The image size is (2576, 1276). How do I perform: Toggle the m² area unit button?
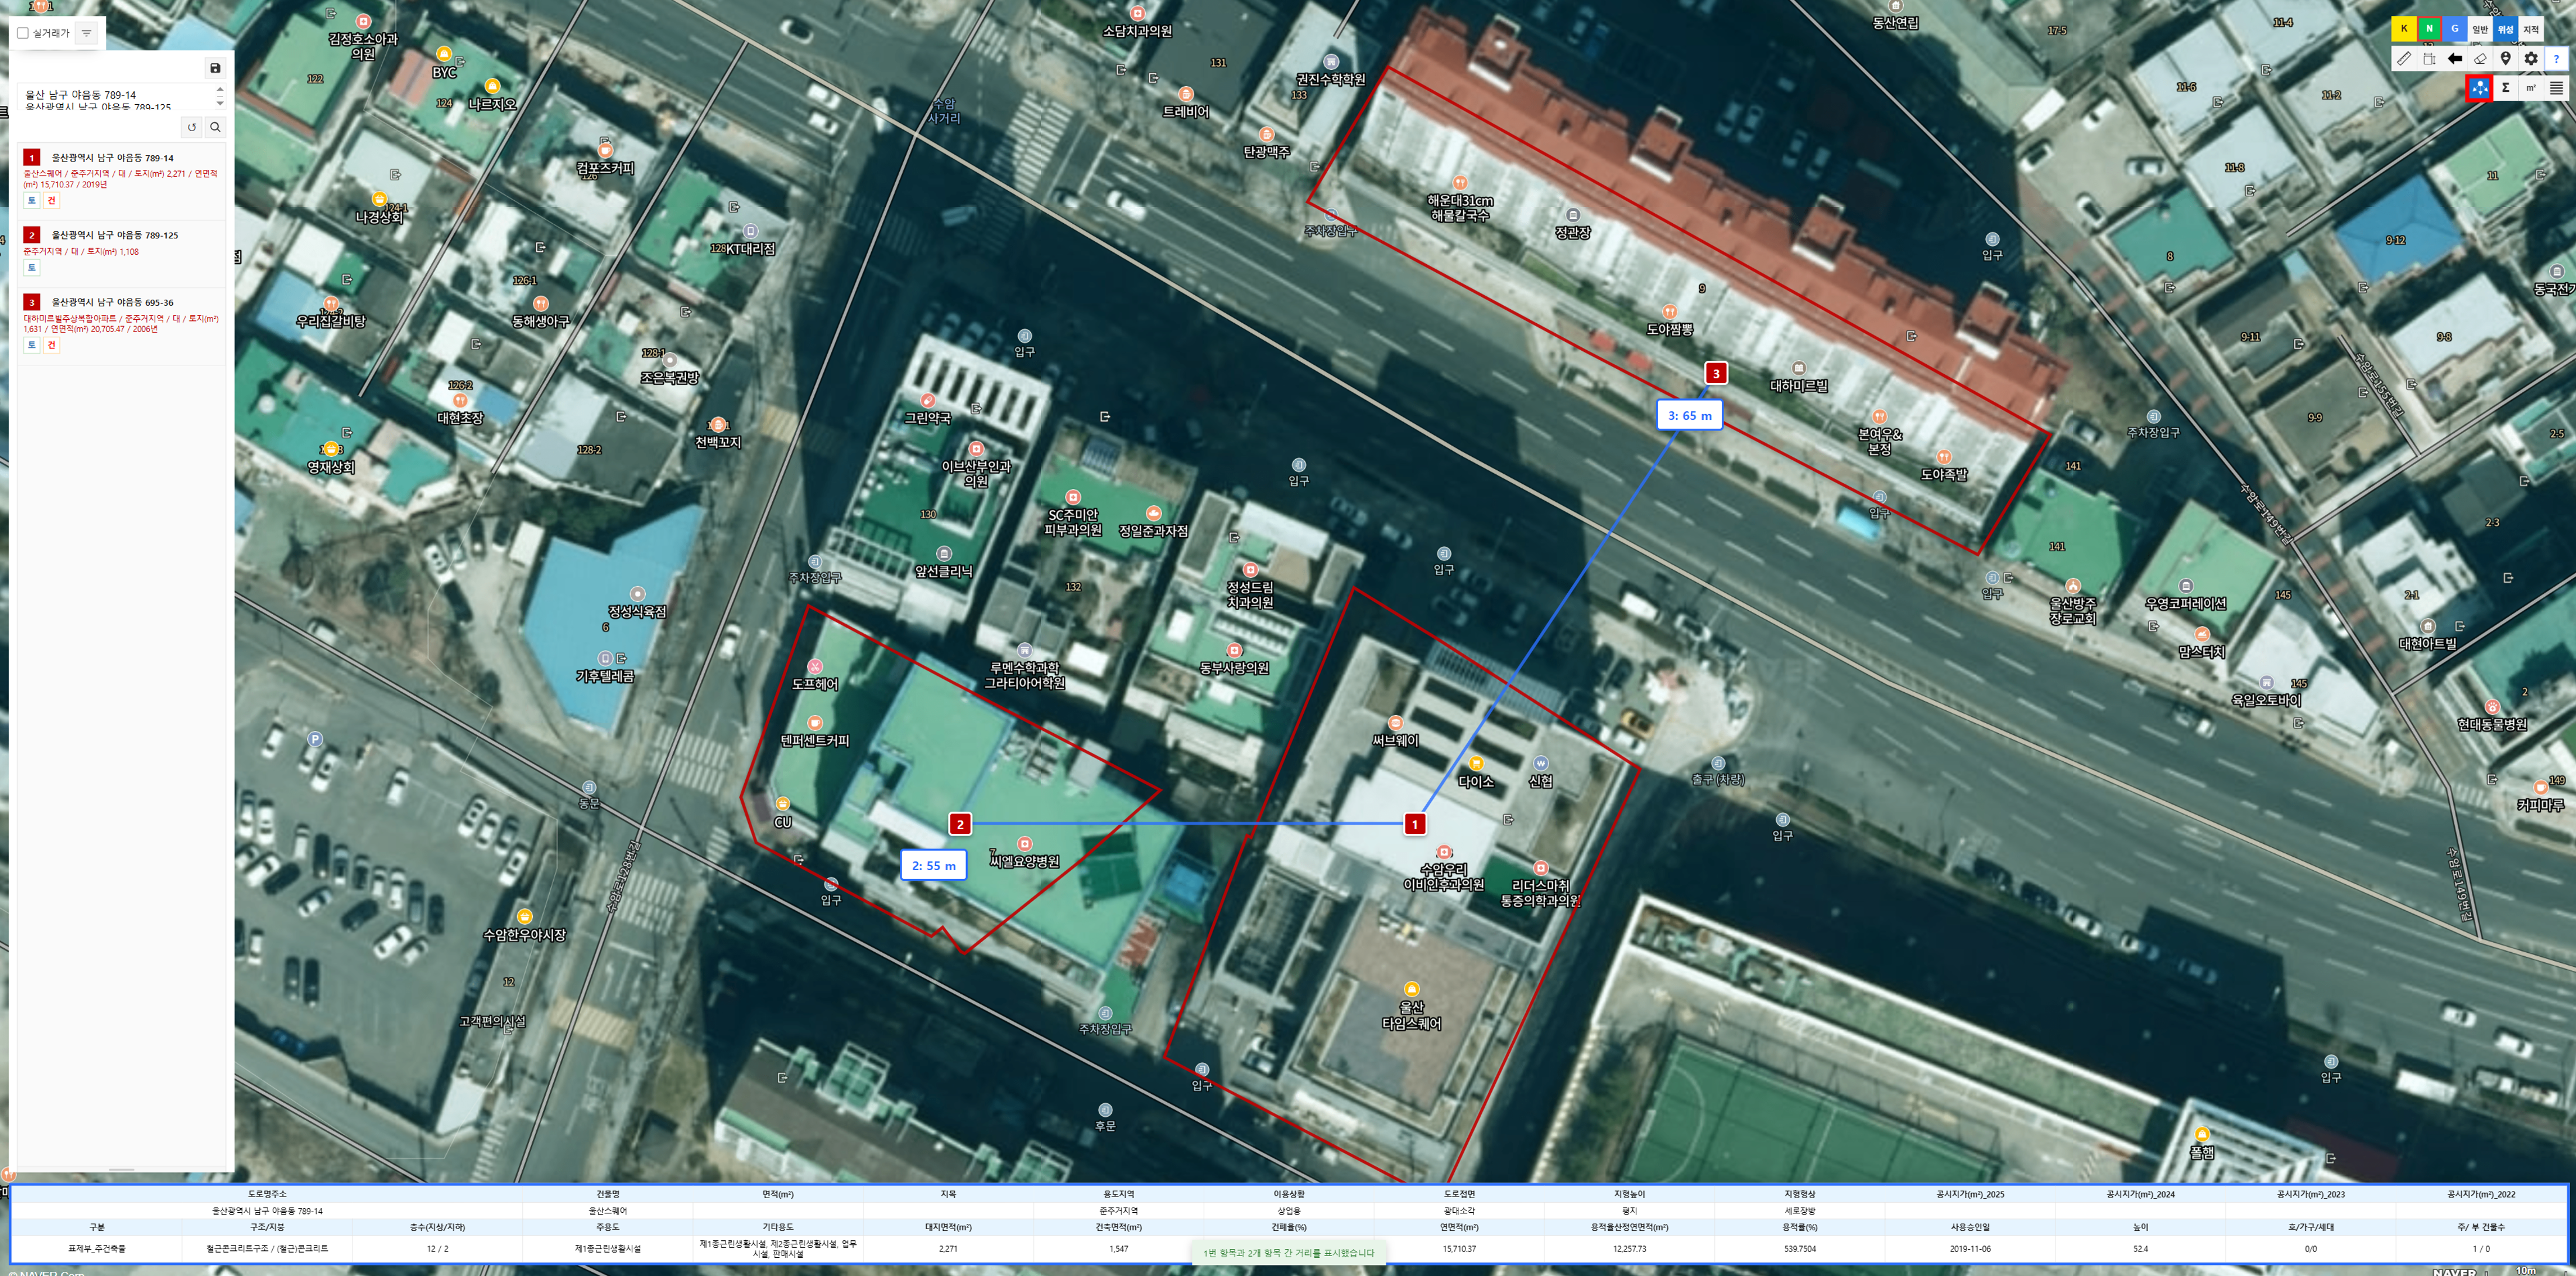pyautogui.click(x=2531, y=88)
